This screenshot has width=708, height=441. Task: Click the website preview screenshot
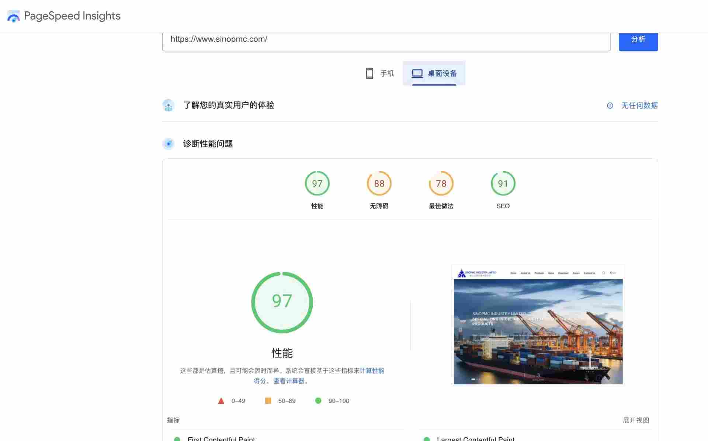coord(538,325)
